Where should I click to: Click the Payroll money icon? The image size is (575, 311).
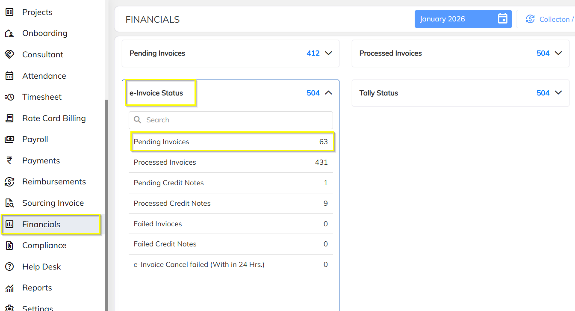(9, 139)
